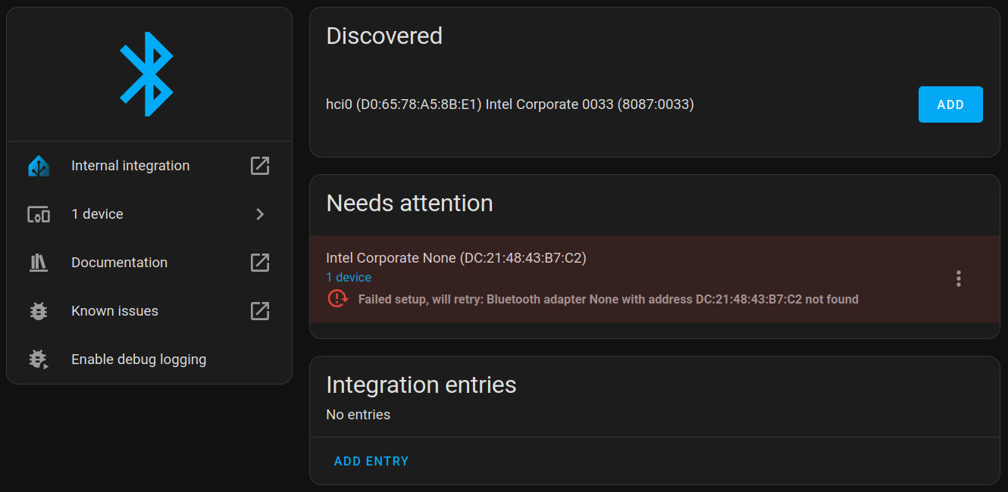Click the large Bluetooth logo icon
This screenshot has width=1008, height=492.
click(x=147, y=74)
